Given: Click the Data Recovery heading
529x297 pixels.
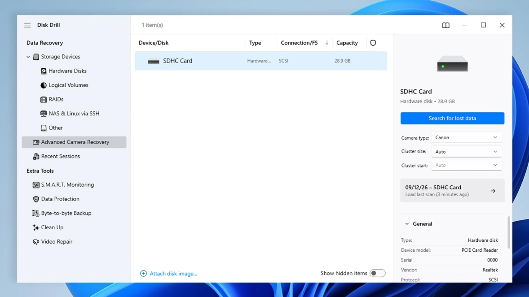Looking at the screenshot, I should (45, 43).
